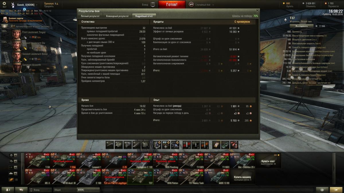The height and width of the screenshot is (193, 344).
Task: Select the БП APCR shell slot
Action: tap(196, 145)
